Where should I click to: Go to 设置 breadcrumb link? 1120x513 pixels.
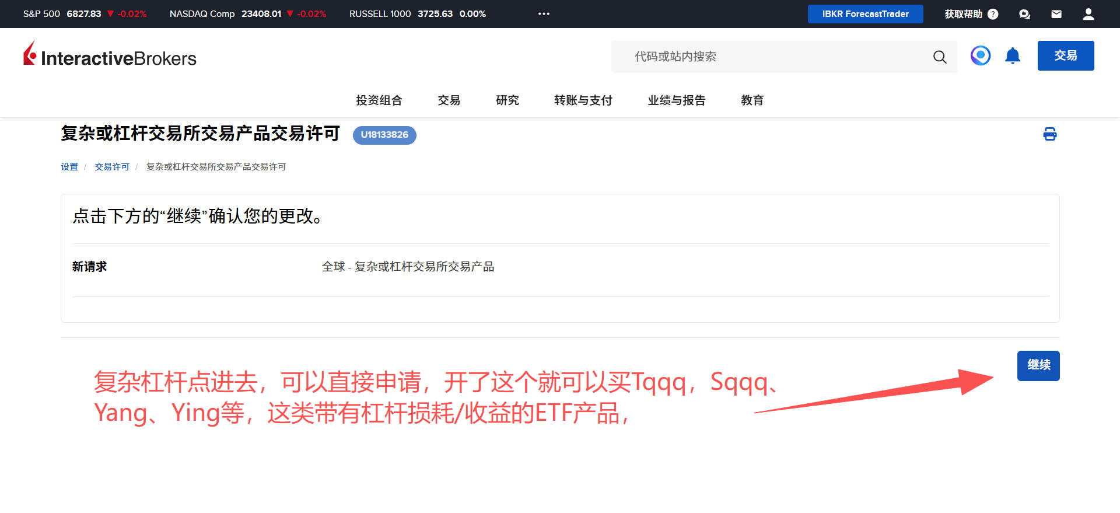coord(69,167)
